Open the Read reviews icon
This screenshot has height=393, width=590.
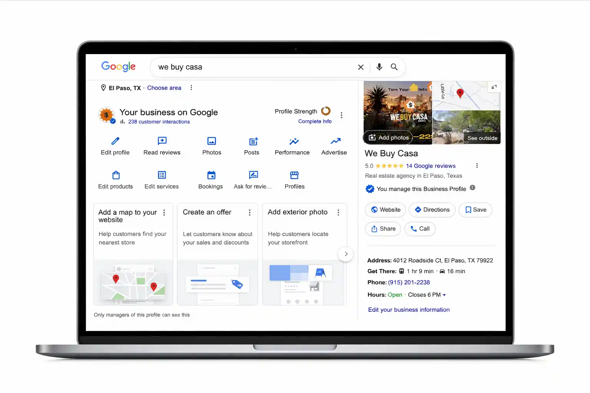(162, 141)
